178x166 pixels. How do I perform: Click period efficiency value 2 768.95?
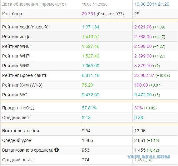(x=143, y=37)
